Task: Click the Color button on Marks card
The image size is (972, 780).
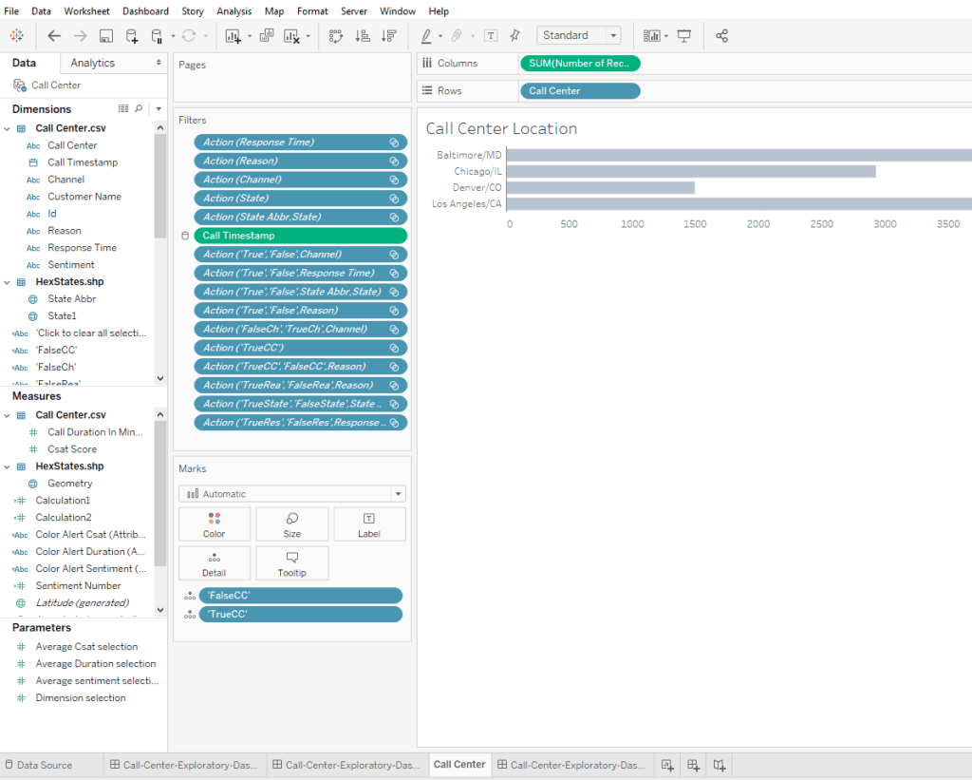Action: pos(215,524)
